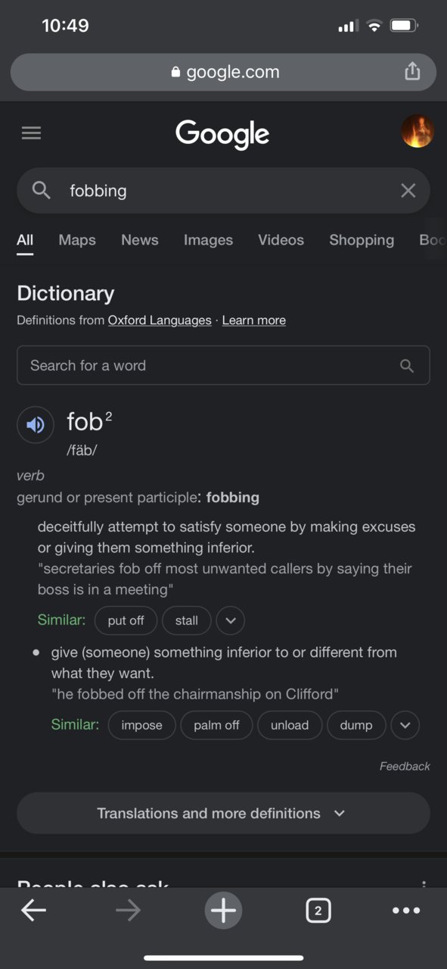Screen dimensions: 447x969
Task: Open the Google hamburger menu
Action: [31, 133]
